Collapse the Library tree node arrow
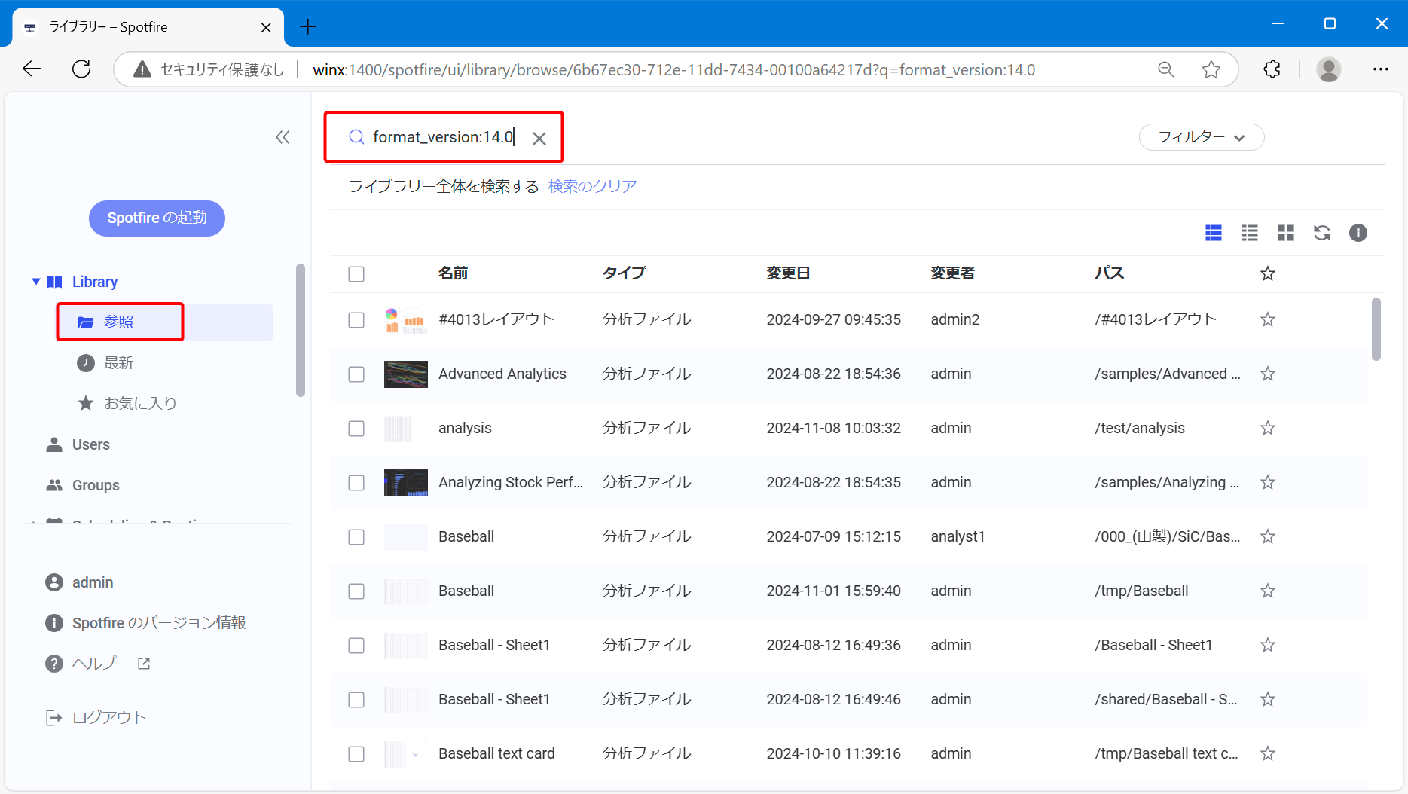Viewport: 1408px width, 794px height. [x=35, y=282]
